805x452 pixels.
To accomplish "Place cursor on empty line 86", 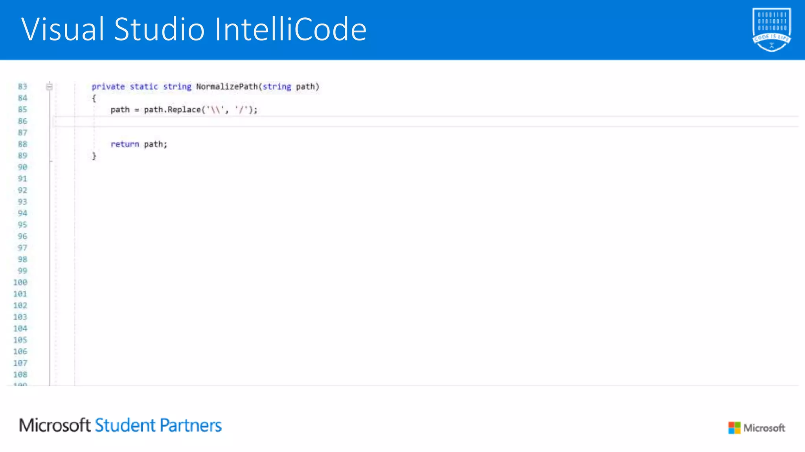I will [426, 121].
